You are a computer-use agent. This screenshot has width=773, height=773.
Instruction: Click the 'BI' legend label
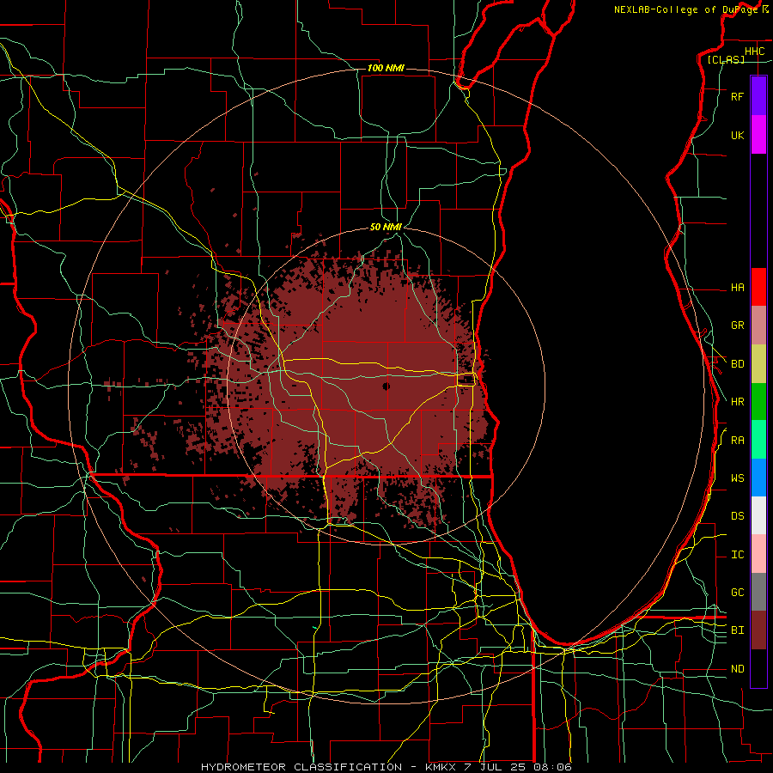click(737, 630)
